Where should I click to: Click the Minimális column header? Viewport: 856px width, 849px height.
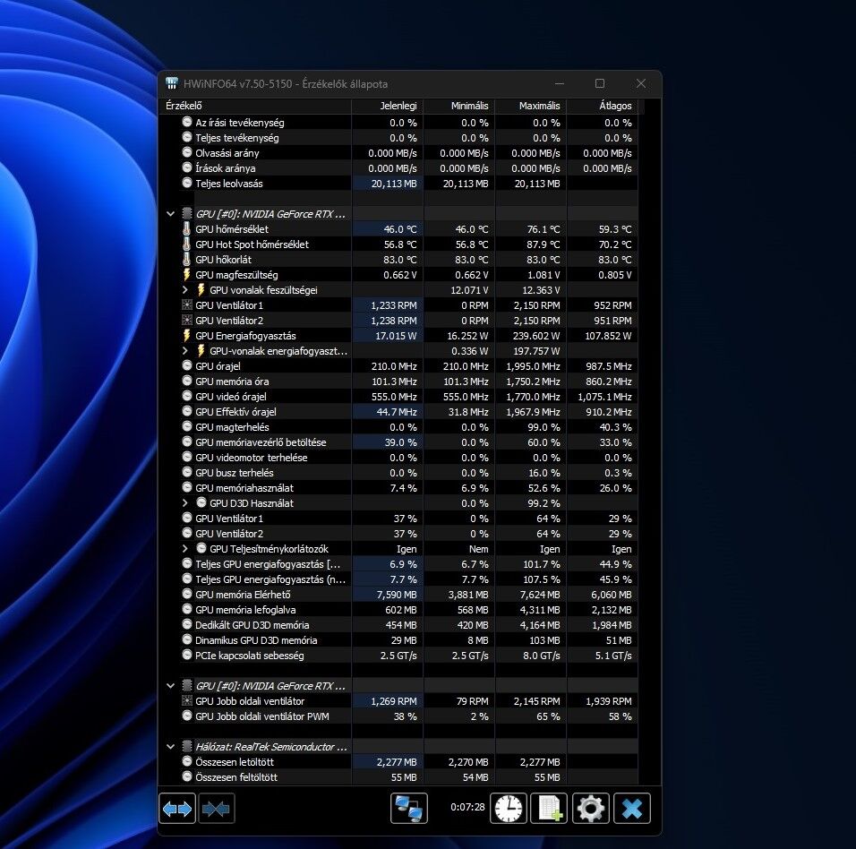point(459,106)
